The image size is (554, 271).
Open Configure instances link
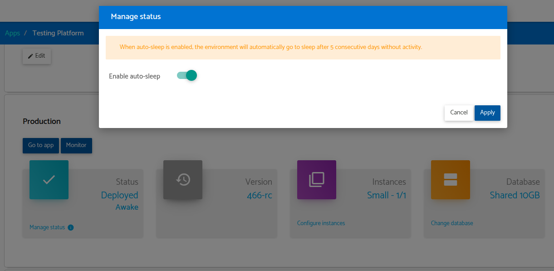coord(321,223)
